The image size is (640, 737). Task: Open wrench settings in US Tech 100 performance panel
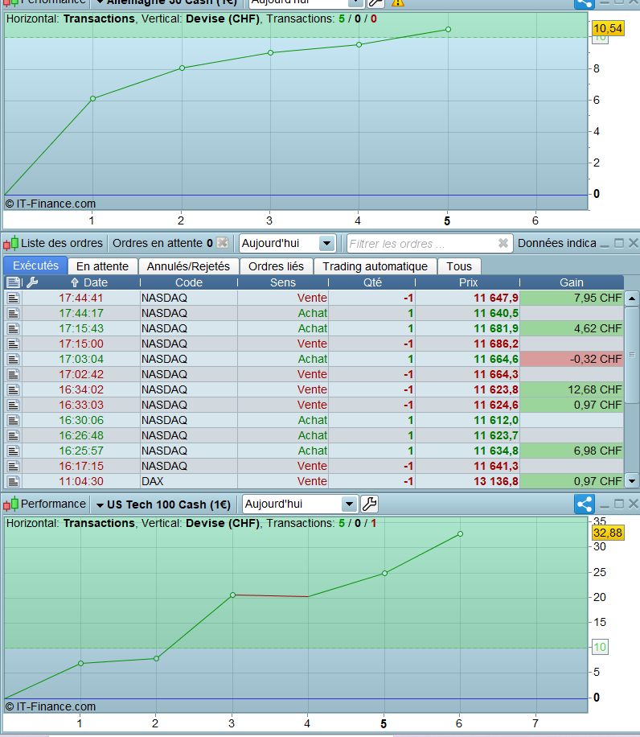pyautogui.click(x=370, y=504)
